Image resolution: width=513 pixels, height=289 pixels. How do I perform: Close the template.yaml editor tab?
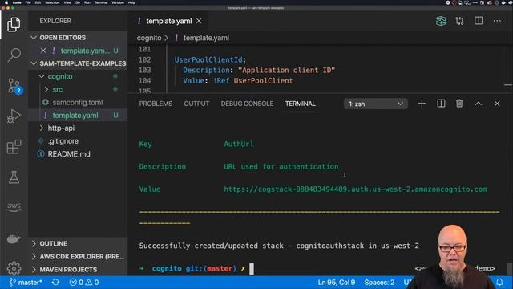point(199,21)
